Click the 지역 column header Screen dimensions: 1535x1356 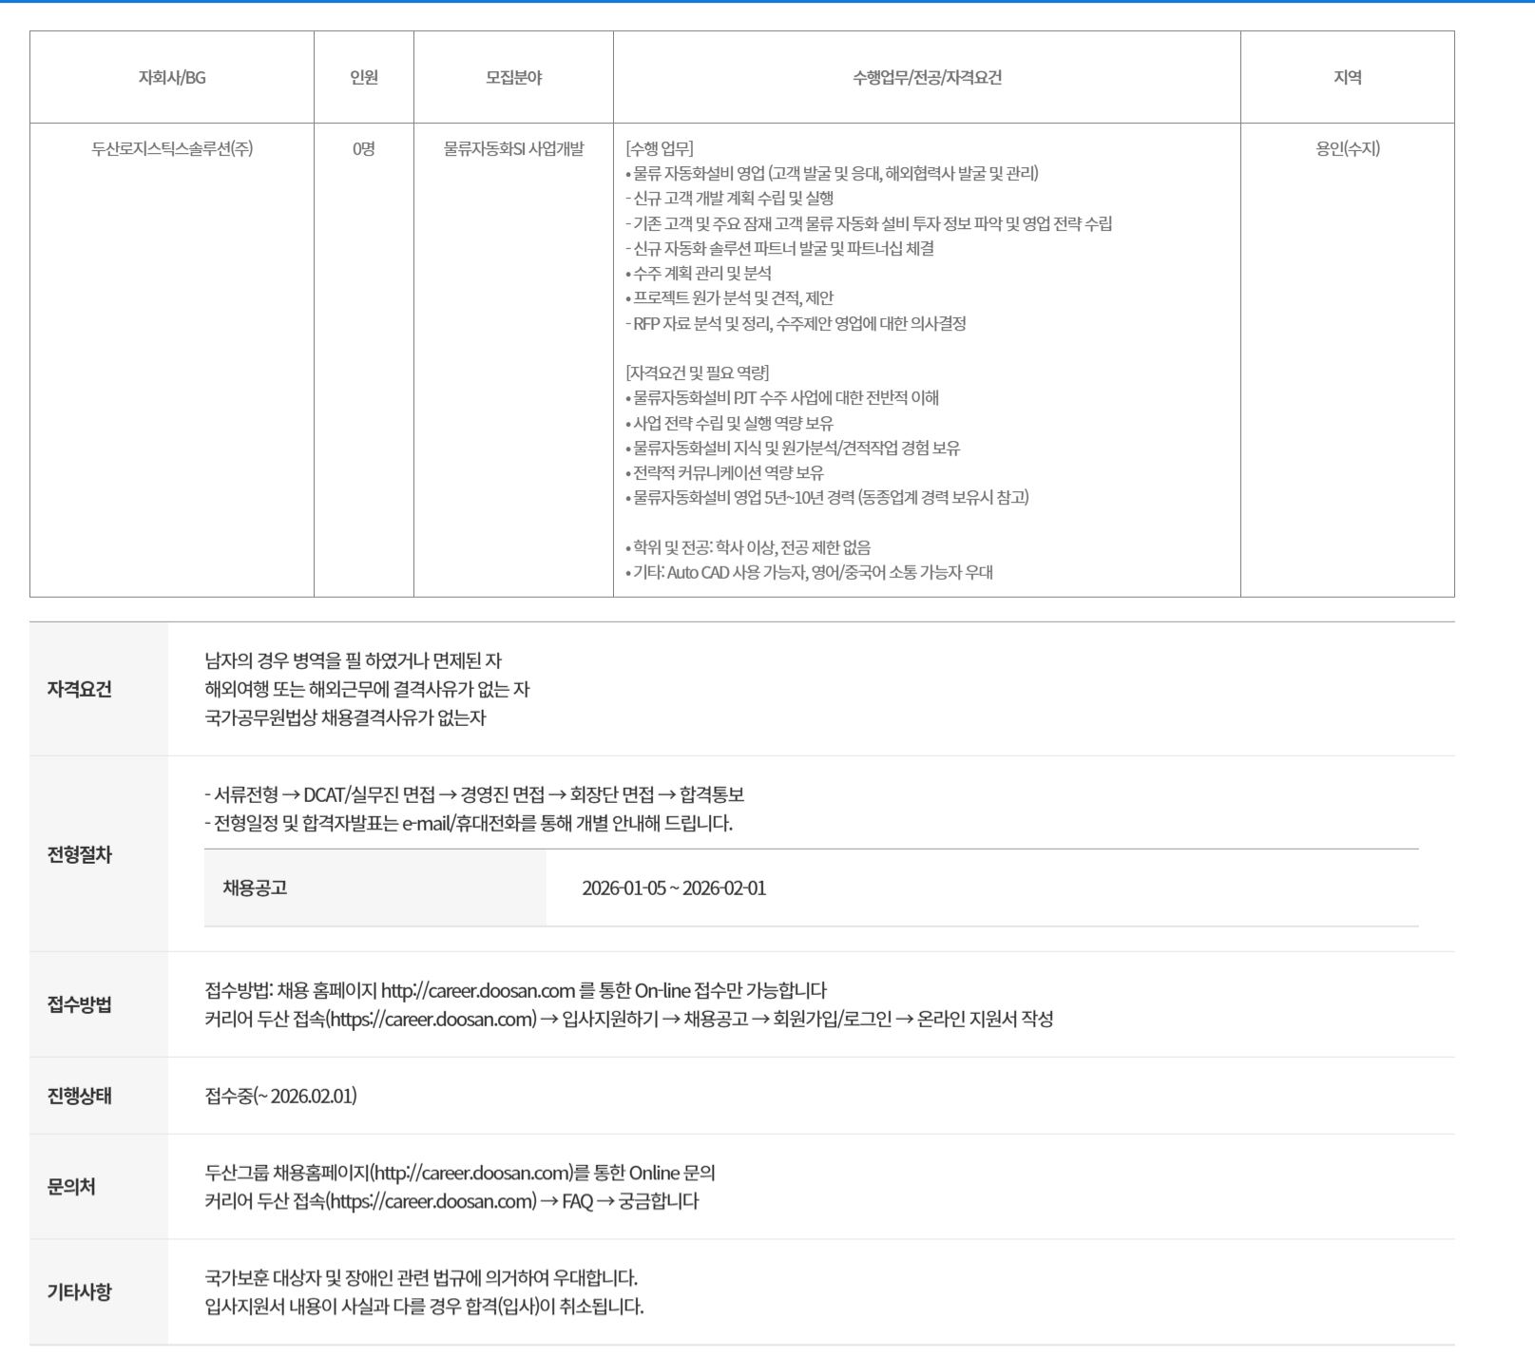coord(1347,78)
